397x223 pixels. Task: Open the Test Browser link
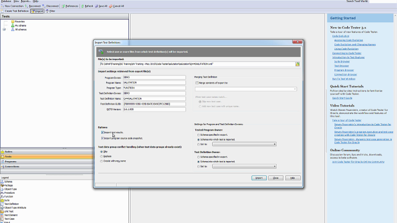click(341, 66)
